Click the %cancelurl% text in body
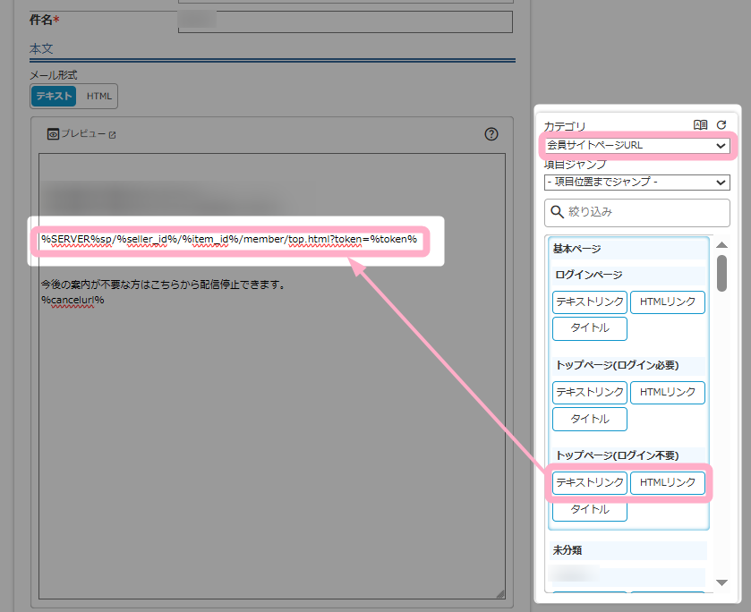The width and height of the screenshot is (751, 612). [73, 301]
